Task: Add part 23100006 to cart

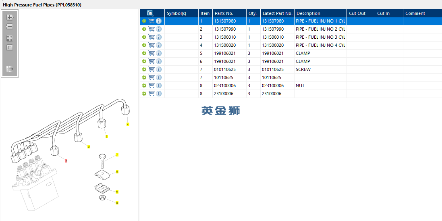Action: (151, 94)
